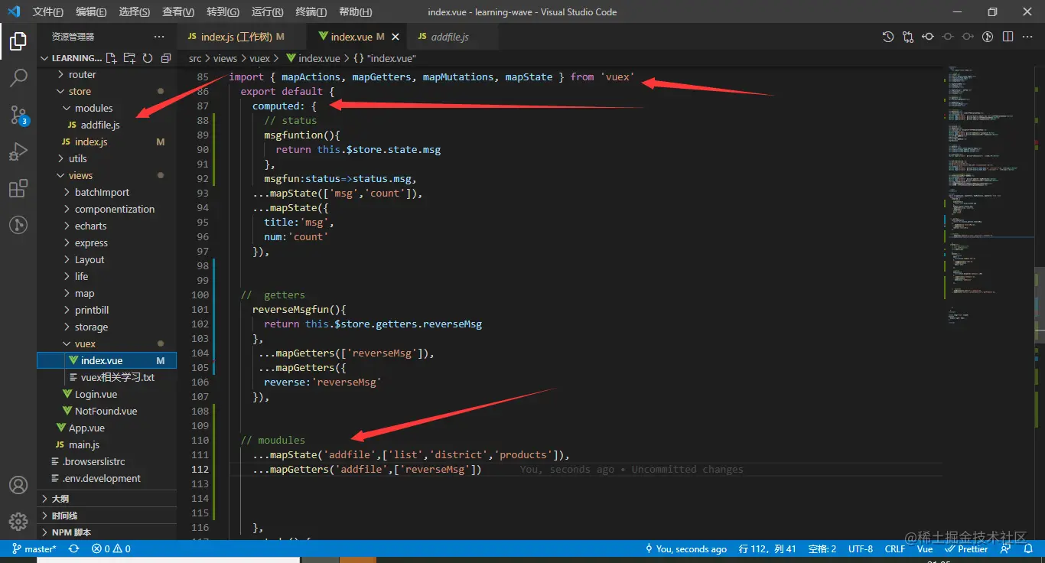1045x563 pixels.
Task: Open Source Control view with 3 changes
Action: [18, 115]
